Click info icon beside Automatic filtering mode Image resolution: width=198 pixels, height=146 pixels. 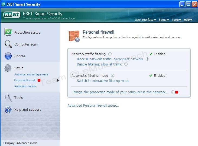tap(112, 75)
